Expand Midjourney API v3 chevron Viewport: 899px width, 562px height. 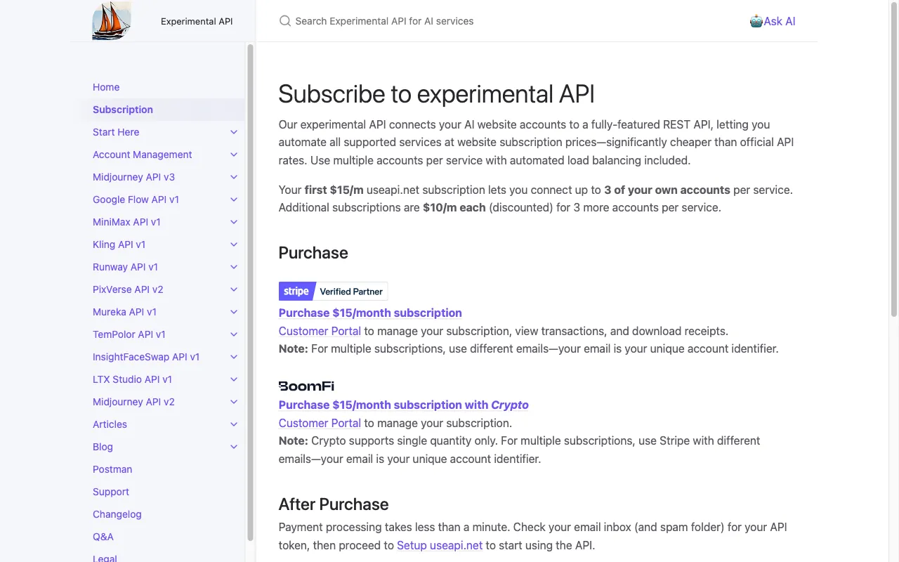[234, 177]
